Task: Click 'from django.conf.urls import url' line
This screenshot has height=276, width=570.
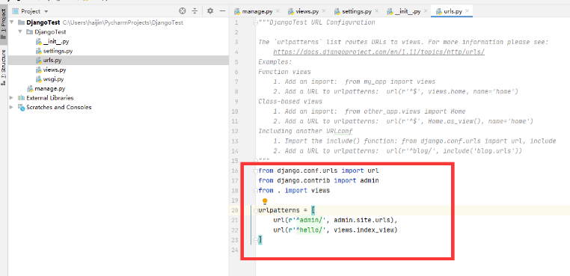Action: 319,171
